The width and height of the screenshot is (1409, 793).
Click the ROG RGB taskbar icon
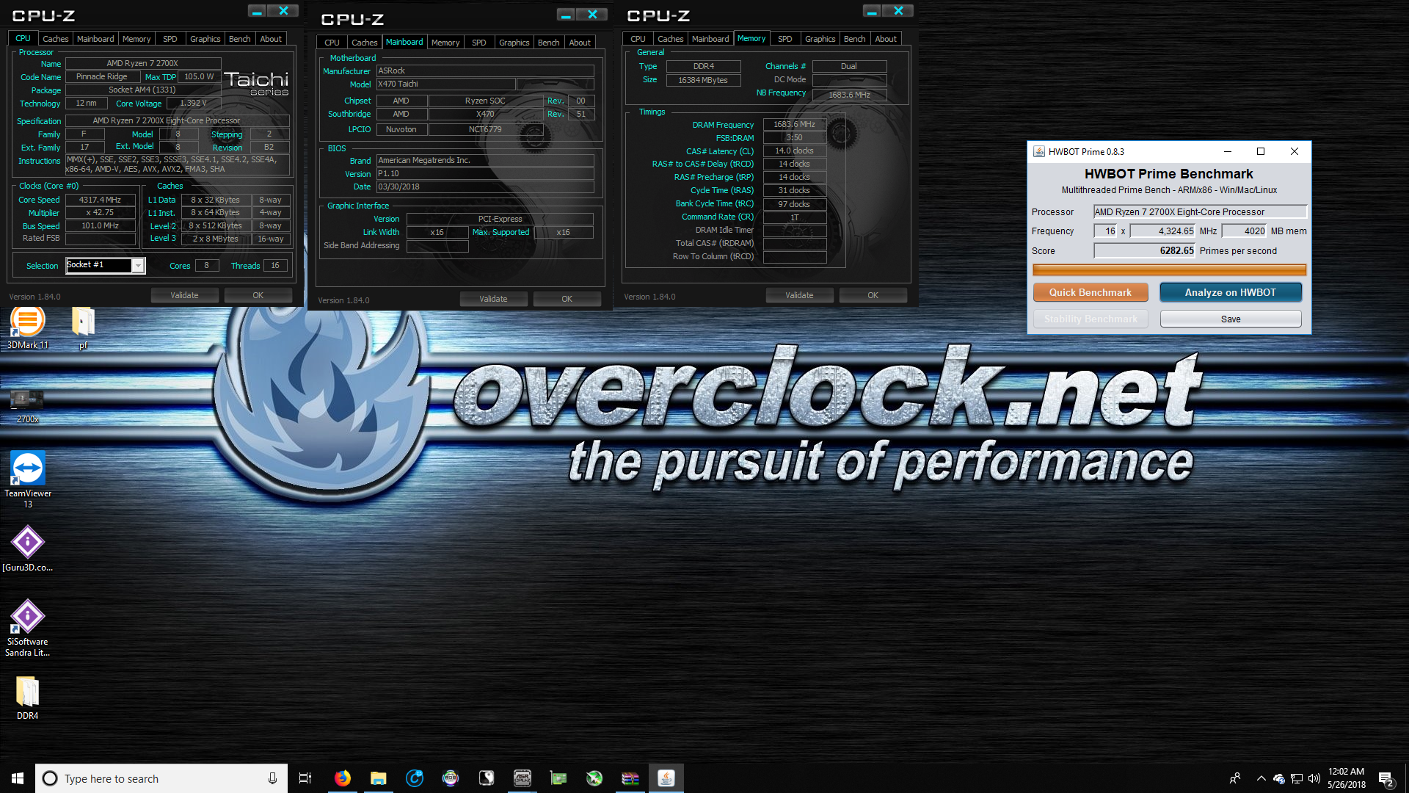pos(450,778)
